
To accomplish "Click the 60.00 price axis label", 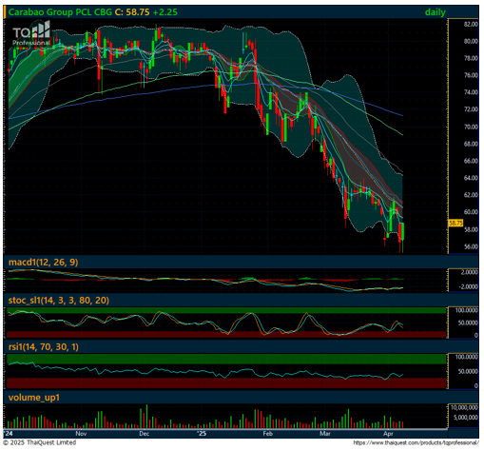I will click(471, 212).
